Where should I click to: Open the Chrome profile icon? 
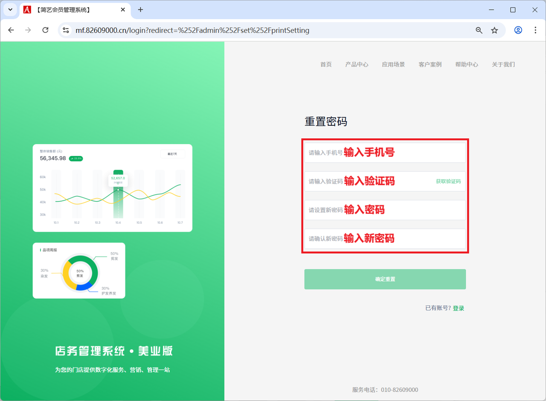pos(518,30)
